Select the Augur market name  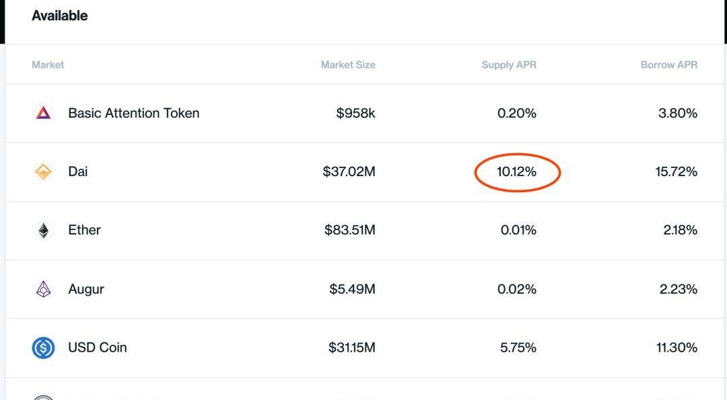86,289
